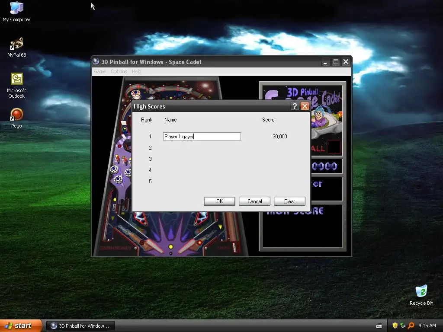443x332 pixels.
Task: Open the Game menu
Action: 100,71
